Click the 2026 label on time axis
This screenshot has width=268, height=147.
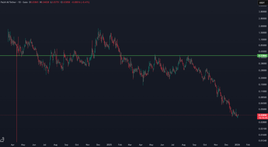[237, 144]
